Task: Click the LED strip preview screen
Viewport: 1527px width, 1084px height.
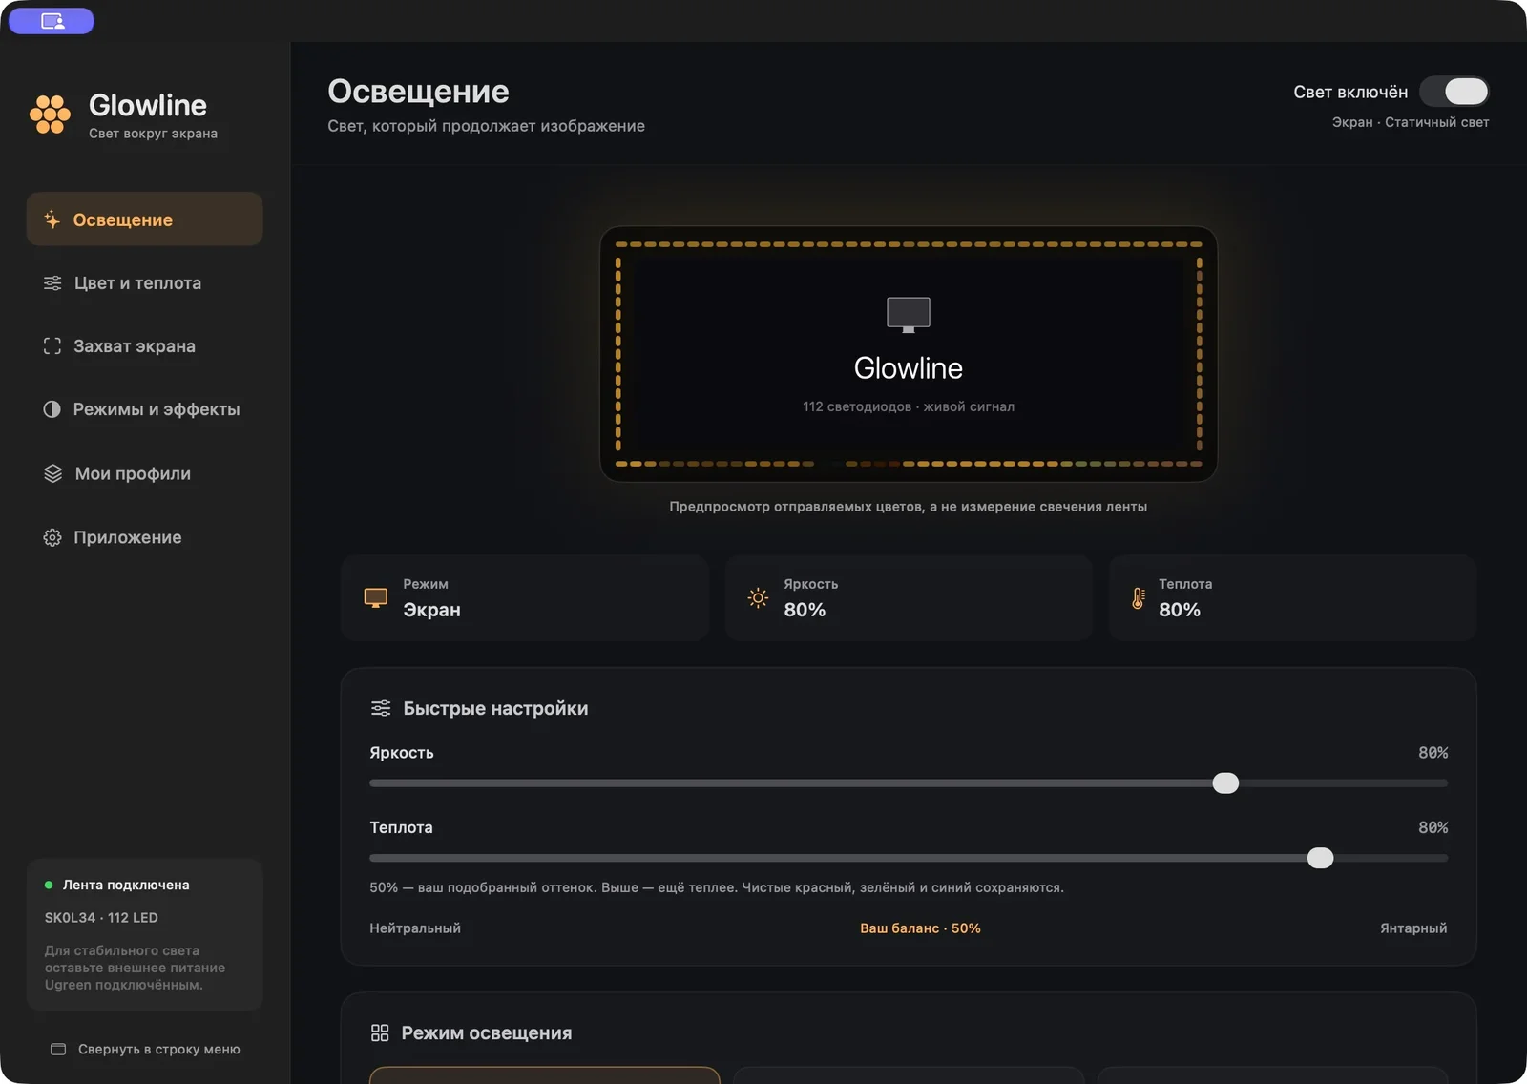Action: (x=909, y=354)
